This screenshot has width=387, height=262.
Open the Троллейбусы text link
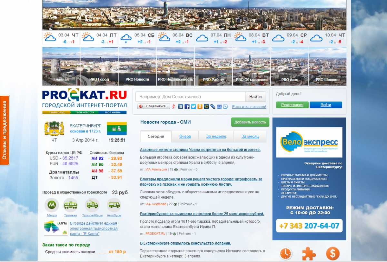(92, 215)
